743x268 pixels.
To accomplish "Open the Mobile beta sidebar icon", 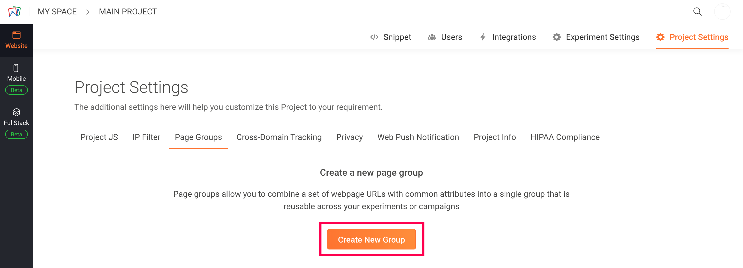I will click(x=16, y=68).
